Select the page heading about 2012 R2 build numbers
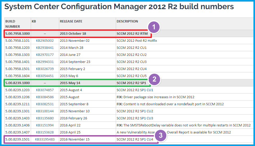The width and height of the screenshot is (255, 146). [x=119, y=7]
